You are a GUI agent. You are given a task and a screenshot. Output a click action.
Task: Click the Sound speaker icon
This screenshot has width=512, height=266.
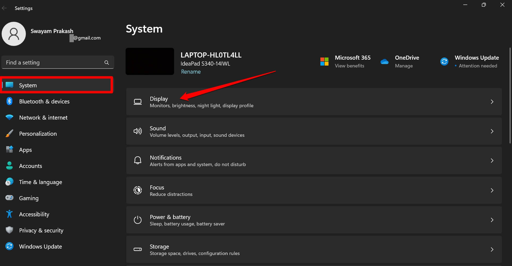tap(137, 131)
